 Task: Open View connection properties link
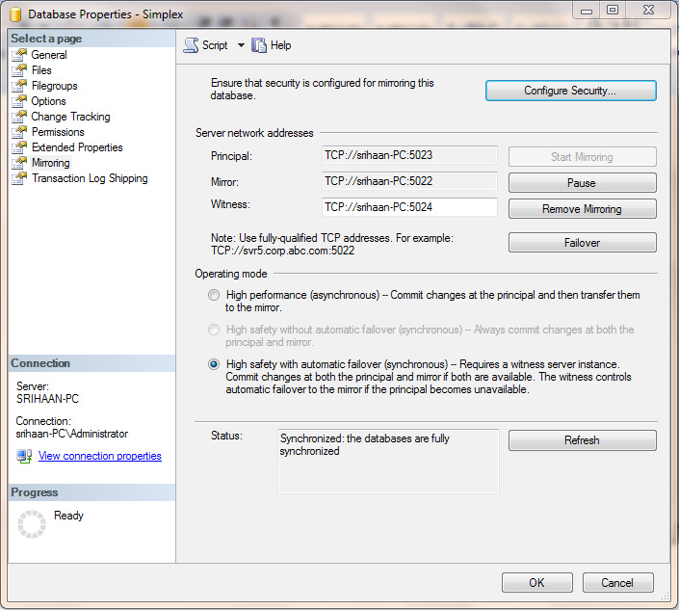point(99,456)
